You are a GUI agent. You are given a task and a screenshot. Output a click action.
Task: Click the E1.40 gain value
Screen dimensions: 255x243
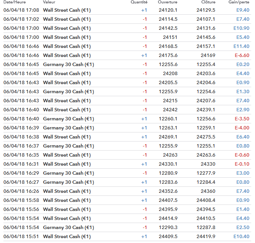click(243, 209)
